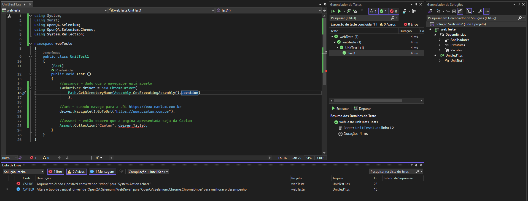Toggle the passed tests filter in Test Explorer
The width and height of the screenshot is (528, 201).
[x=383, y=11]
